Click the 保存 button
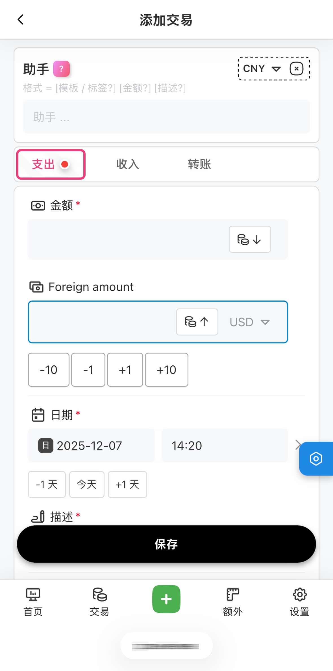 tap(166, 544)
